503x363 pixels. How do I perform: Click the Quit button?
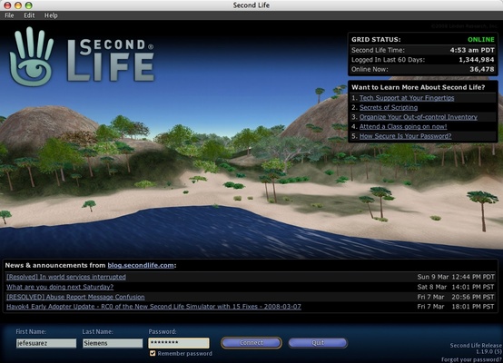tap(318, 343)
